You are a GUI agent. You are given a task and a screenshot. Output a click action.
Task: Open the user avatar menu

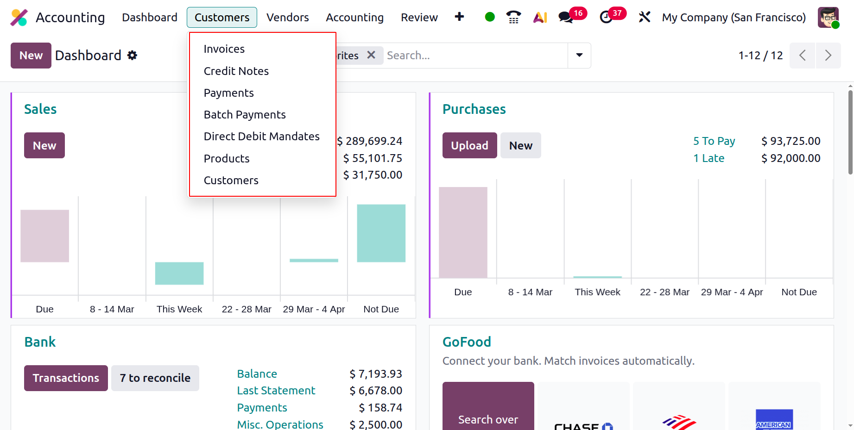[x=829, y=18]
